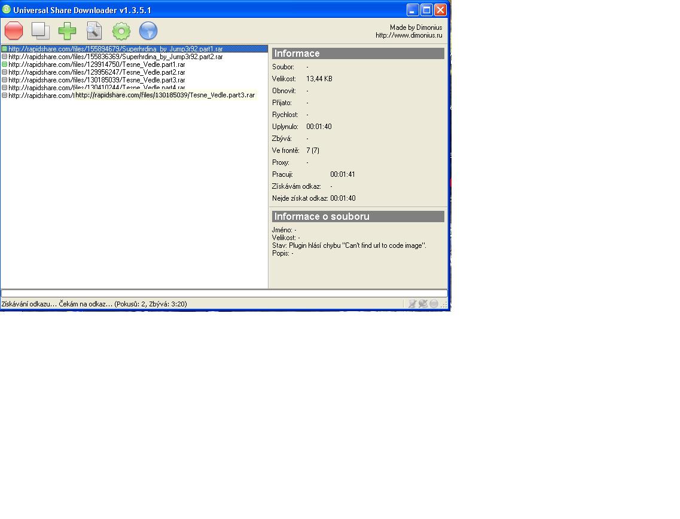Select the 130185039 Tesne_Vedle.part3.rar list row

click(135, 80)
